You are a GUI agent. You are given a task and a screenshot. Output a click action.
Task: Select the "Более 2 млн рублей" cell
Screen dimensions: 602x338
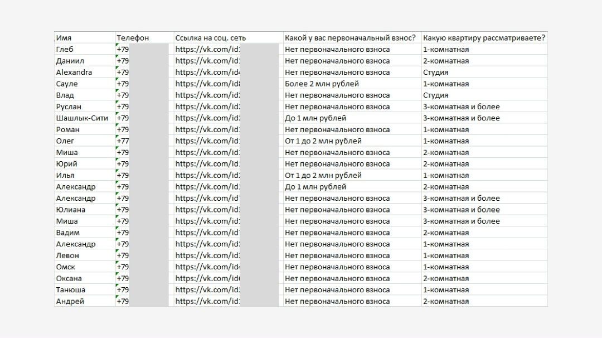tap(322, 84)
